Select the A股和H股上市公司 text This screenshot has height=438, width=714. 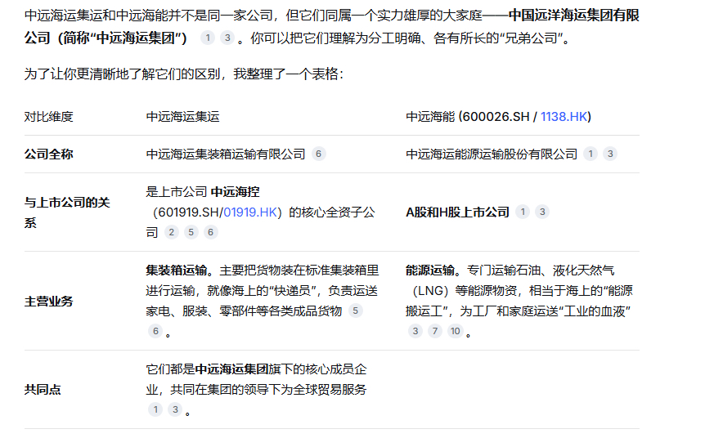pyautogui.click(x=458, y=212)
